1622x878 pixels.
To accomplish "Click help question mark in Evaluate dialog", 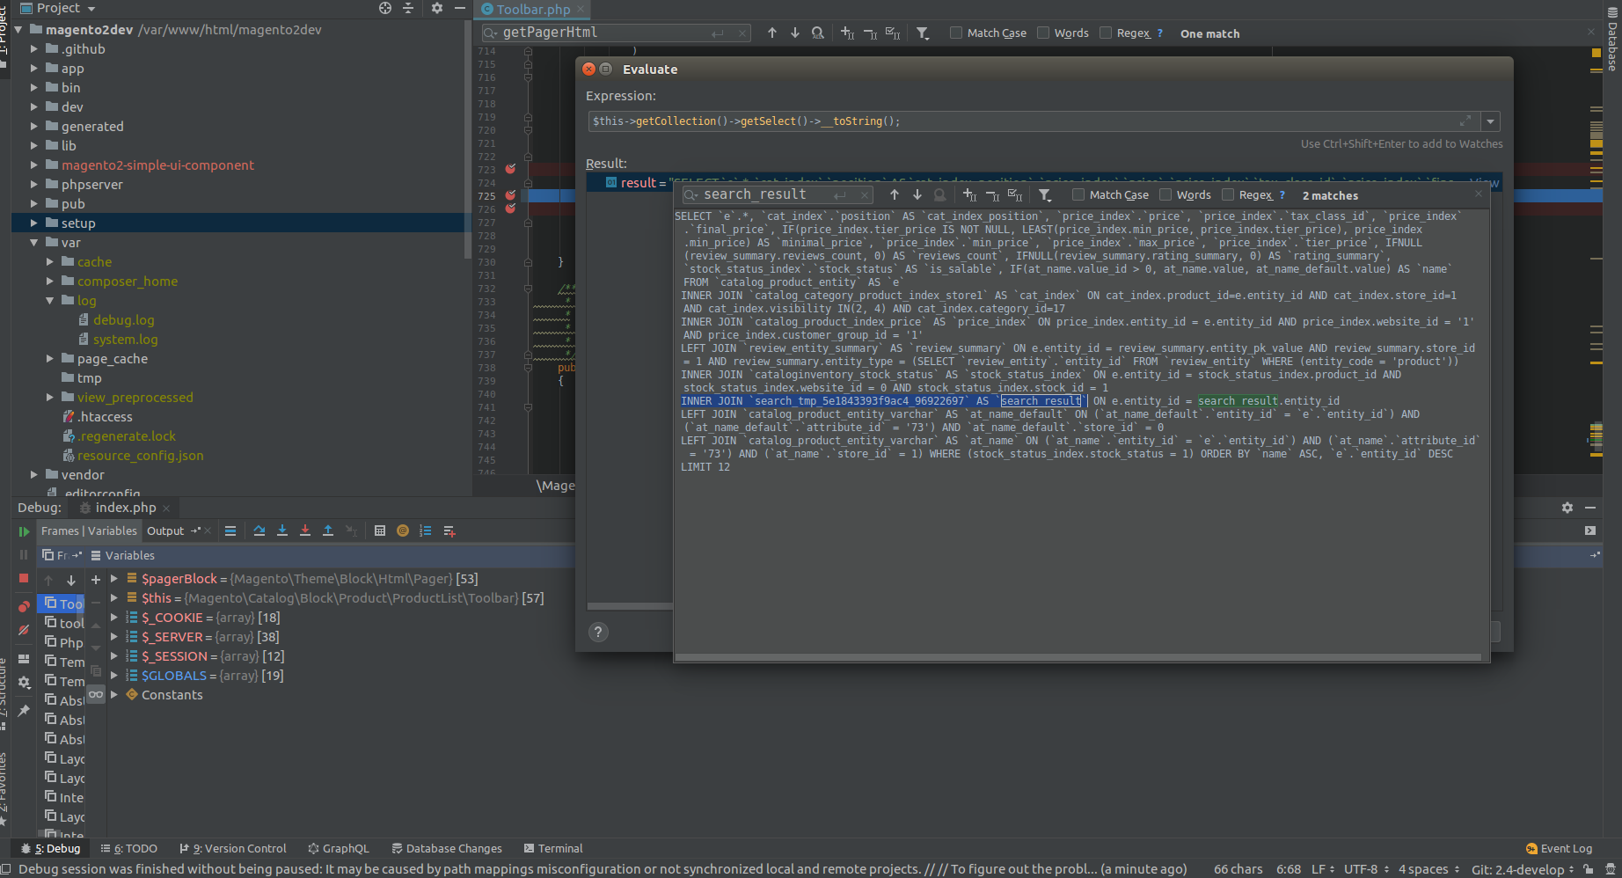I will pyautogui.click(x=598, y=632).
